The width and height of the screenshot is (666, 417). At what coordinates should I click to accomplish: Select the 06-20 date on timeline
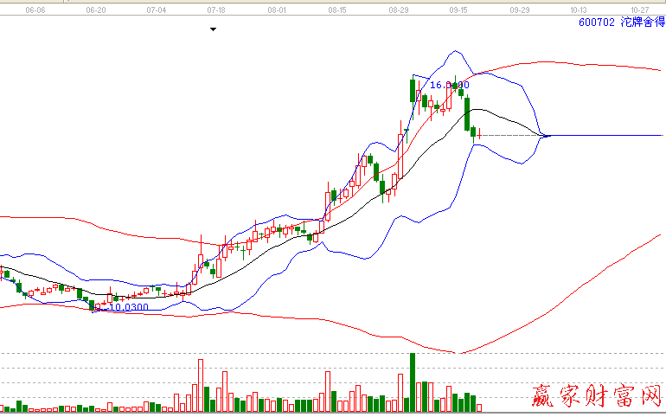point(97,10)
